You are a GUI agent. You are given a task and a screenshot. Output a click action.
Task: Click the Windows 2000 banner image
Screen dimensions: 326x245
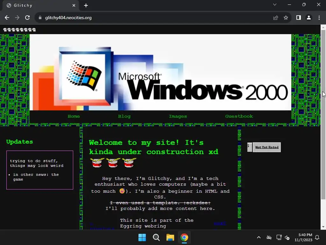pos(160,72)
